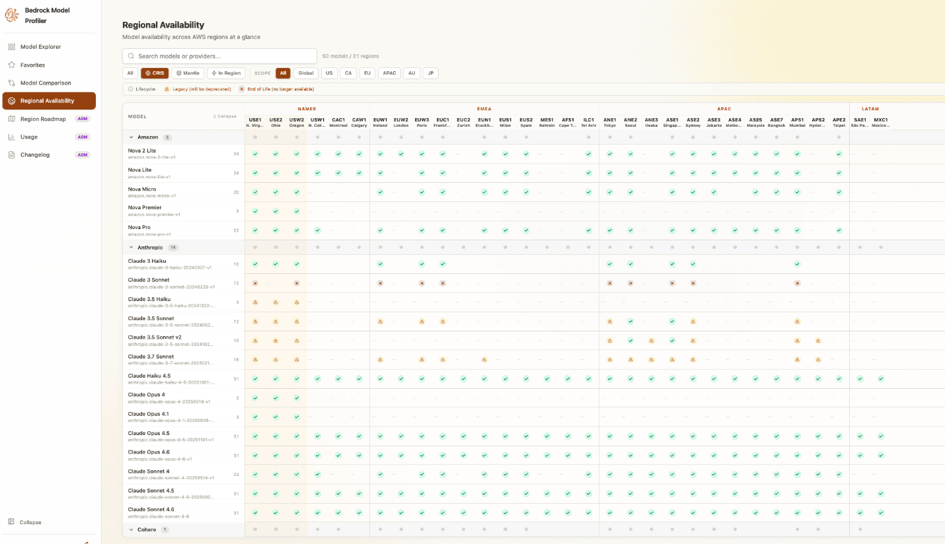Click the magnifier icon in search box
Image resolution: width=945 pixels, height=544 pixels.
[131, 56]
